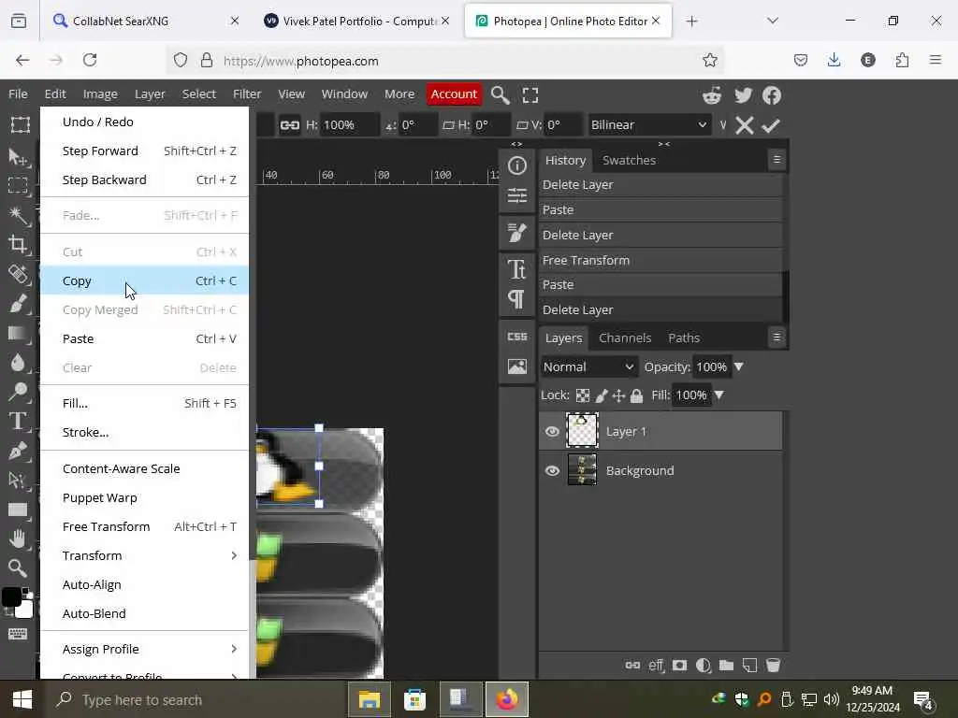Click the fullscreen toggle icon
Image resolution: width=958 pixels, height=718 pixels.
click(x=530, y=94)
